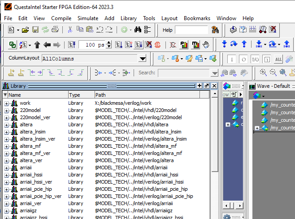Viewport: 295px width, 219px height.
Task: Click the Open folder icon
Action: point(25,30)
